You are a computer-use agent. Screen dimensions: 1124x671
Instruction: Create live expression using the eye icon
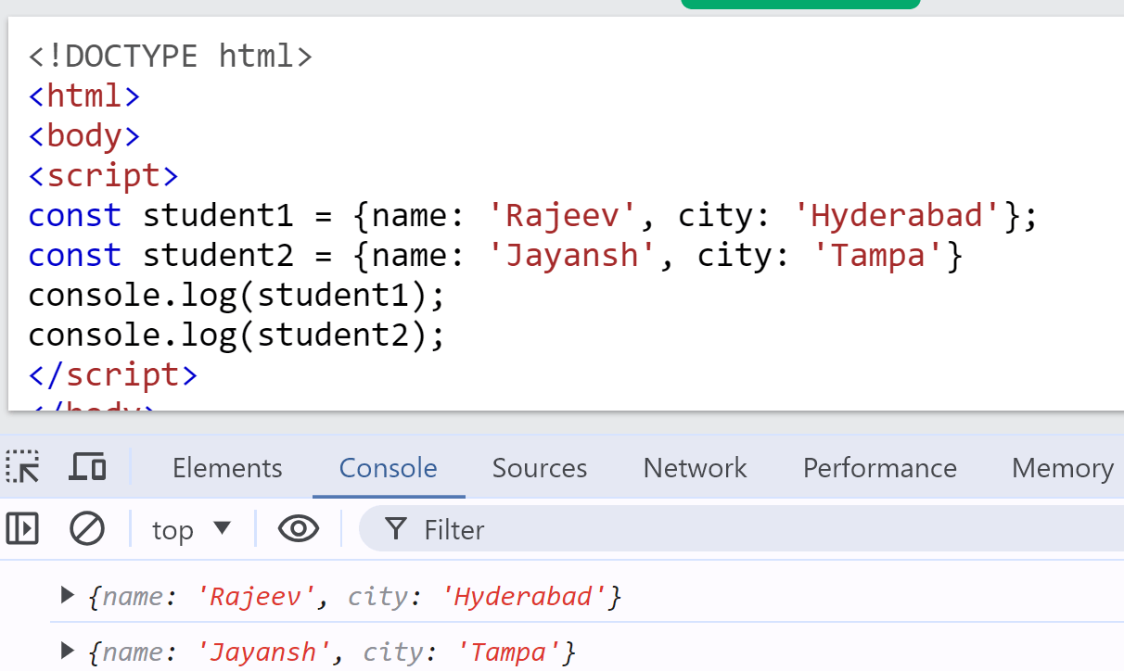point(299,529)
